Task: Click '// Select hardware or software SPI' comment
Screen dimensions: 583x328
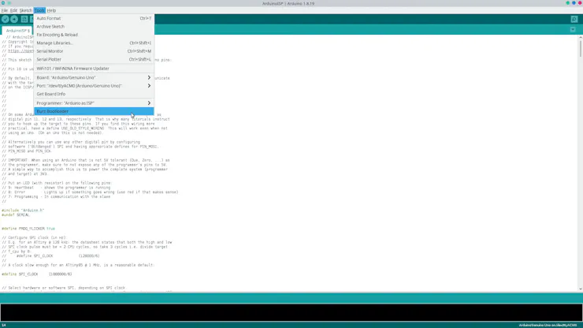Action: (x=64, y=288)
